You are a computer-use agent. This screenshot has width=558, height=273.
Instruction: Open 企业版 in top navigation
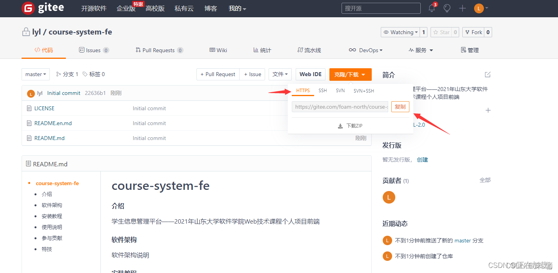tap(126, 8)
